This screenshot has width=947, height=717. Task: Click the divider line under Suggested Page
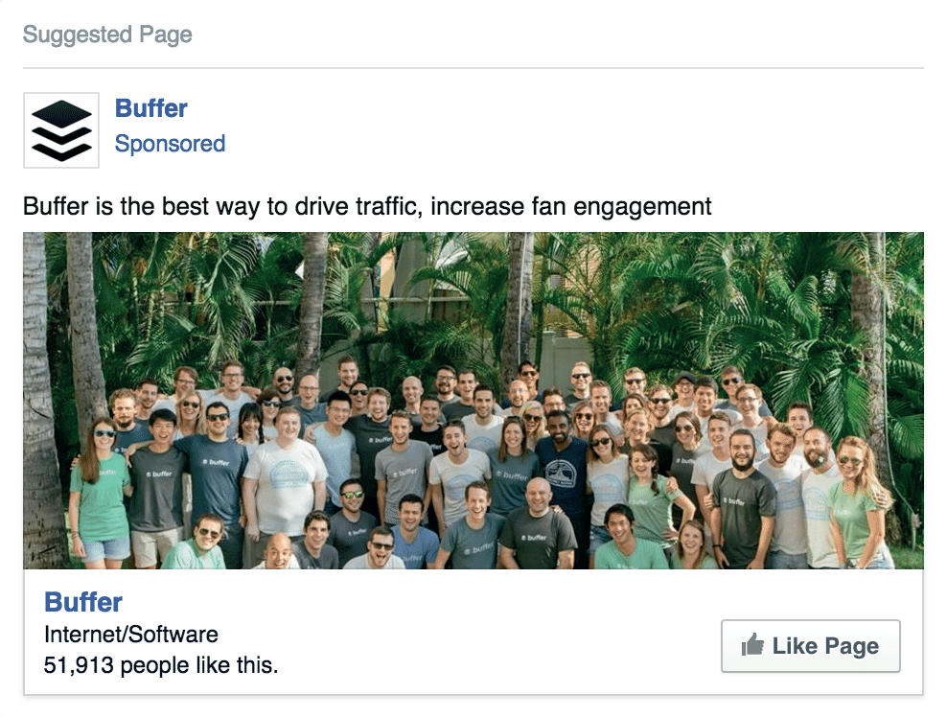click(473, 68)
